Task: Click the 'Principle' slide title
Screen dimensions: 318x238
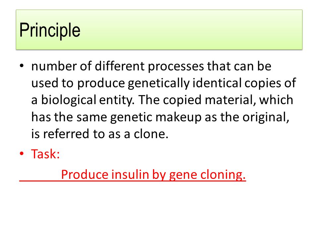Action: pos(50,30)
